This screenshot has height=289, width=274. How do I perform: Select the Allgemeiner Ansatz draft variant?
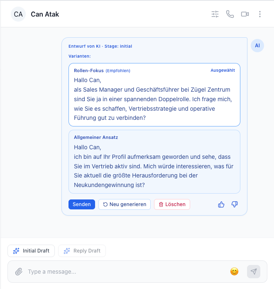pyautogui.click(x=154, y=162)
